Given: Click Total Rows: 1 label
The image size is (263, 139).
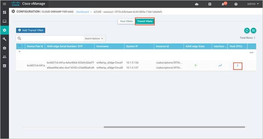Looking at the screenshot, I should pyautogui.click(x=247, y=38).
